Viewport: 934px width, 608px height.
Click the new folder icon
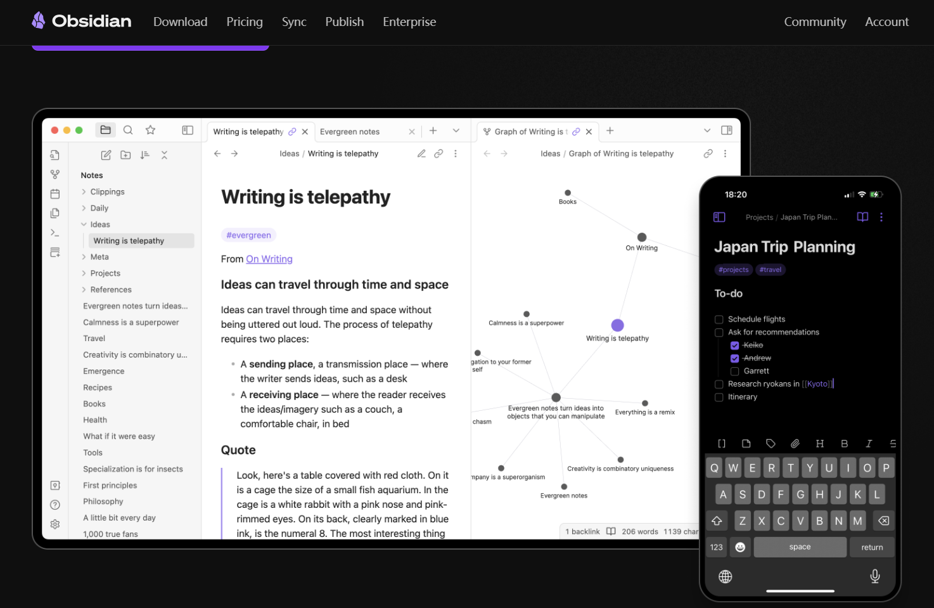tap(125, 155)
